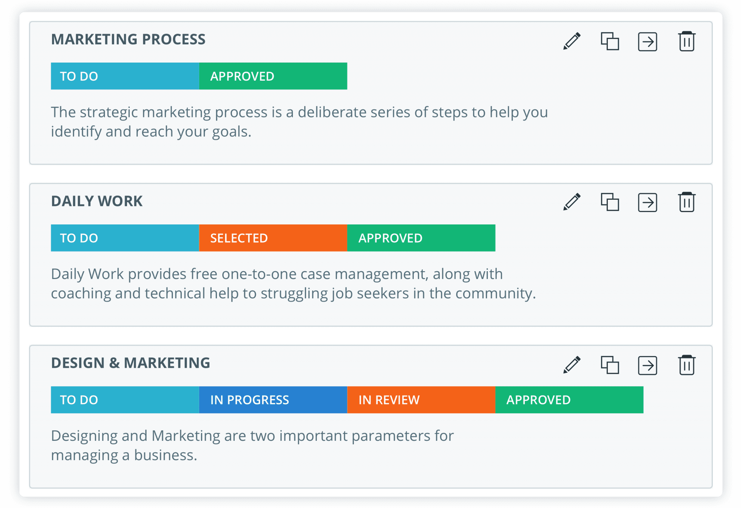
Task: Delete the Marketing Process workflow
Action: 687,41
